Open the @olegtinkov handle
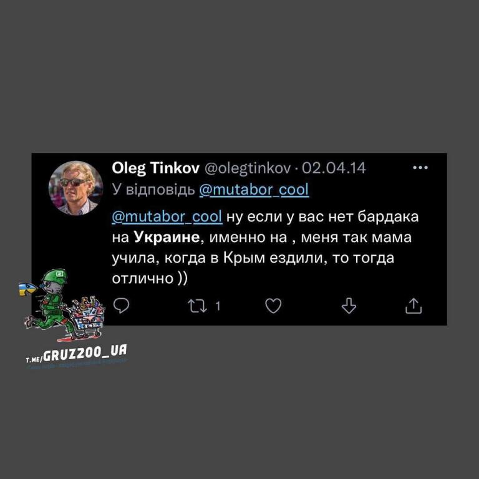This screenshot has width=479, height=479. pyautogui.click(x=248, y=168)
